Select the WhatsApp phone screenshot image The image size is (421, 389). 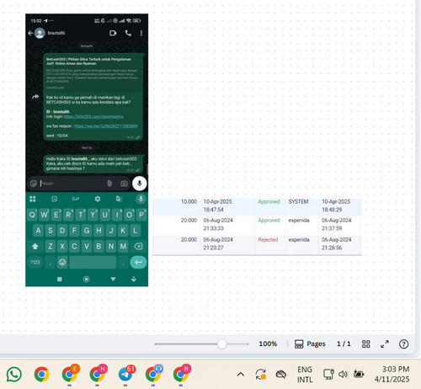87,150
